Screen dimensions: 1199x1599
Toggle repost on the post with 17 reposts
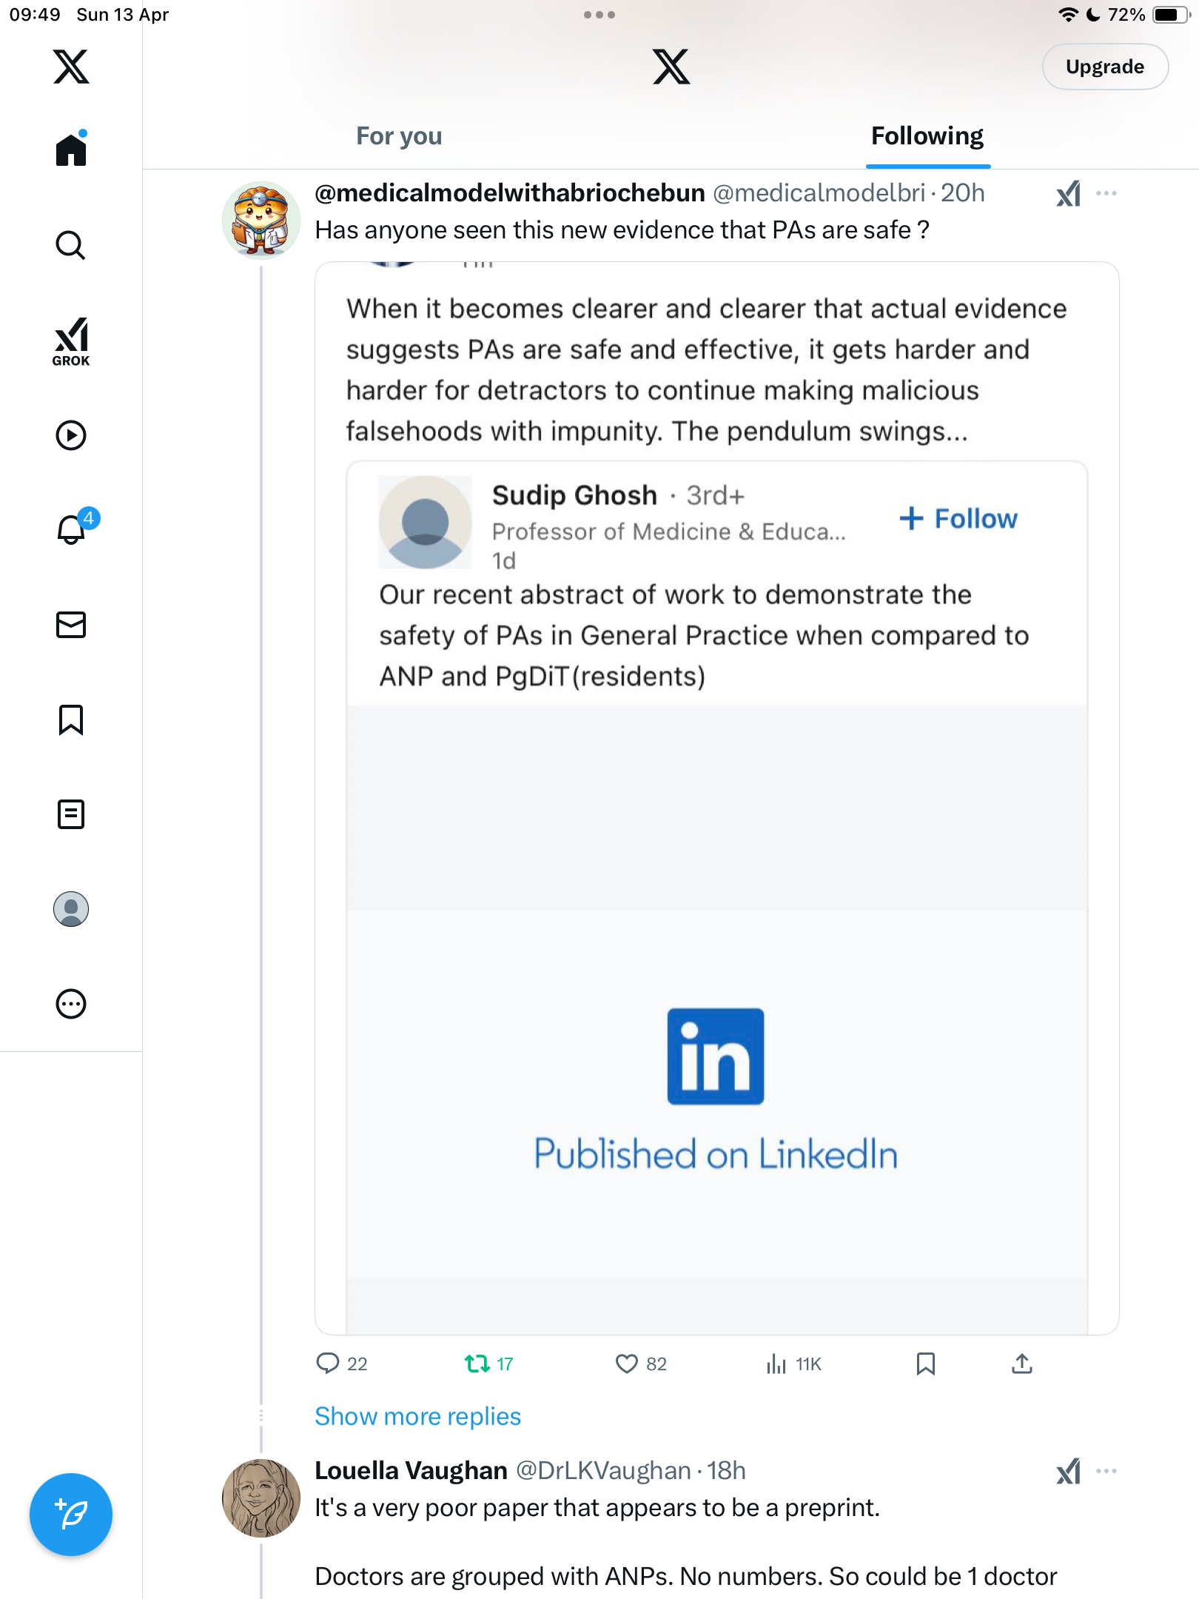coord(488,1364)
